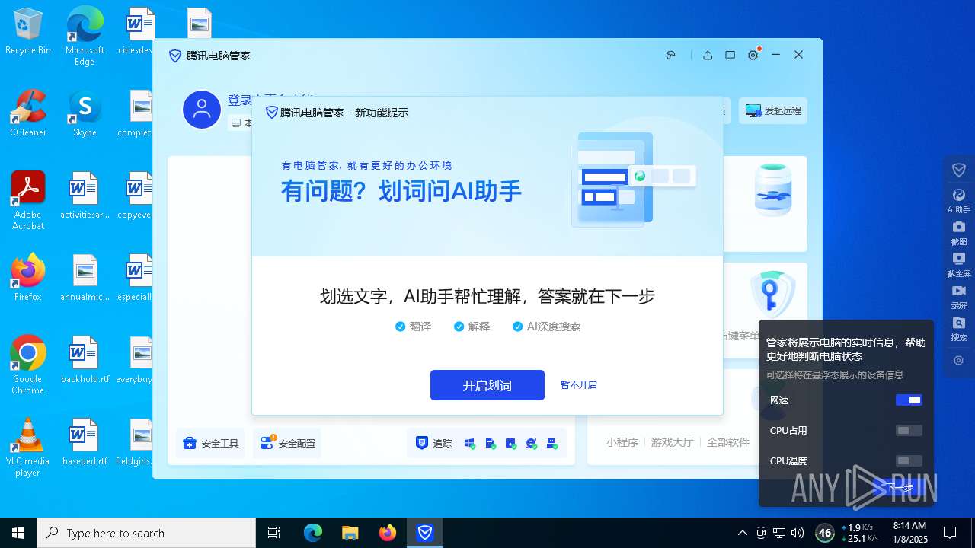Image resolution: width=975 pixels, height=548 pixels.
Task: Select the backhold.rtf desktop file
Action: [x=85, y=359]
